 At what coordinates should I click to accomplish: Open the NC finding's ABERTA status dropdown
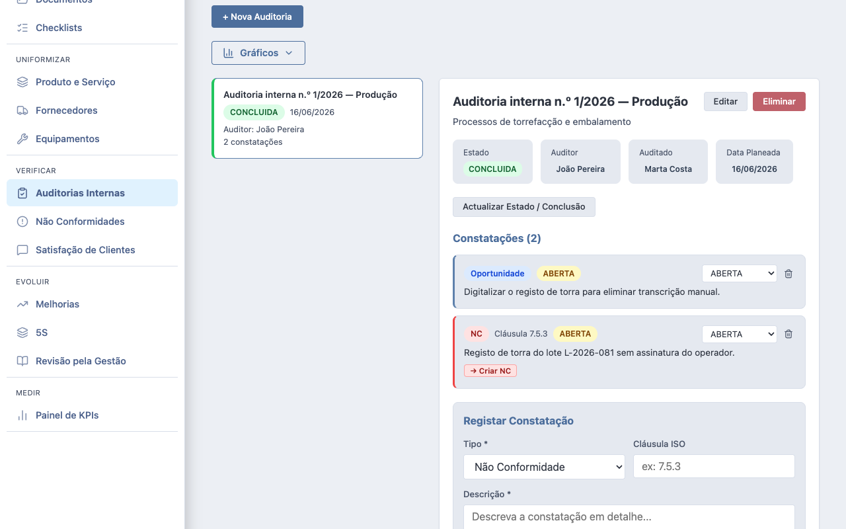point(740,334)
